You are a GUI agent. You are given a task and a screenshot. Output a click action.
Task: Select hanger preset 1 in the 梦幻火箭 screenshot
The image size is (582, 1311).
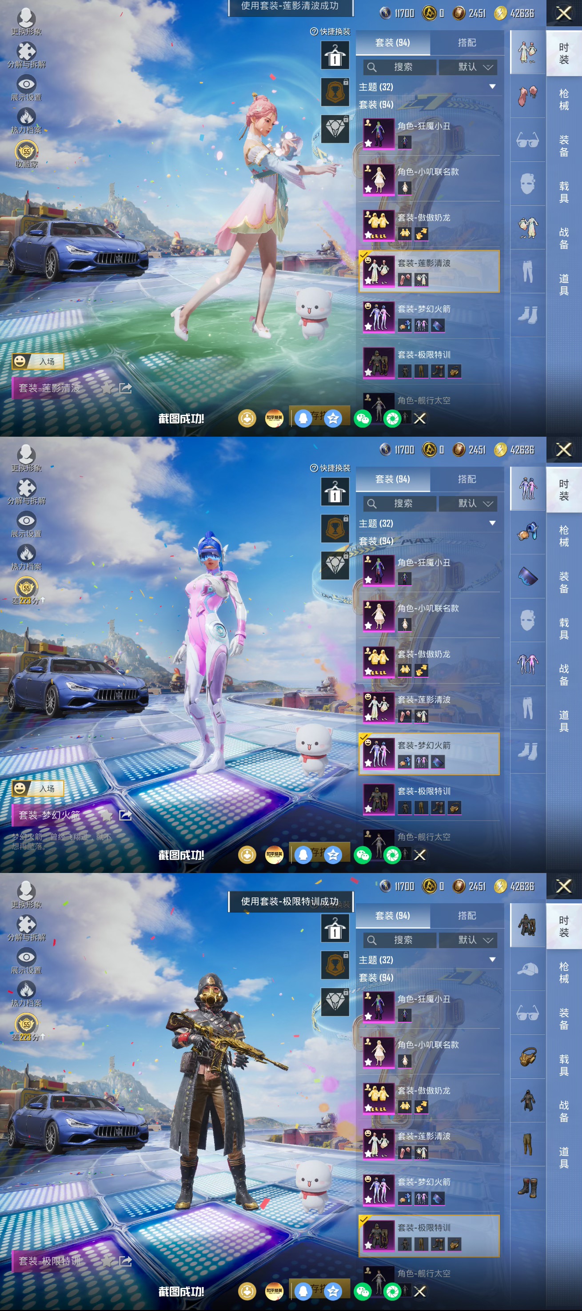[335, 491]
